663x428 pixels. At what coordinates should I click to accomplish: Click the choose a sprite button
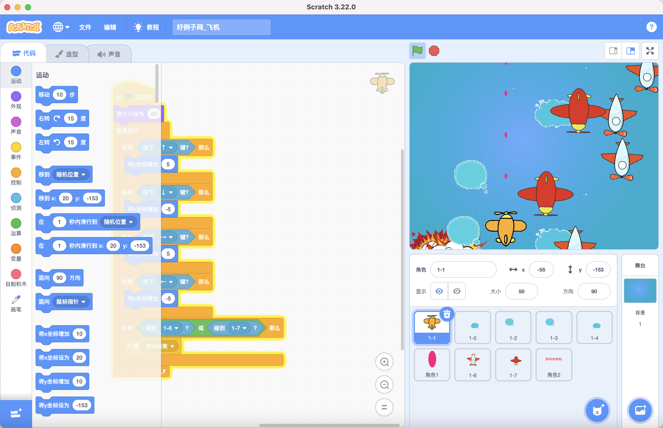597,410
